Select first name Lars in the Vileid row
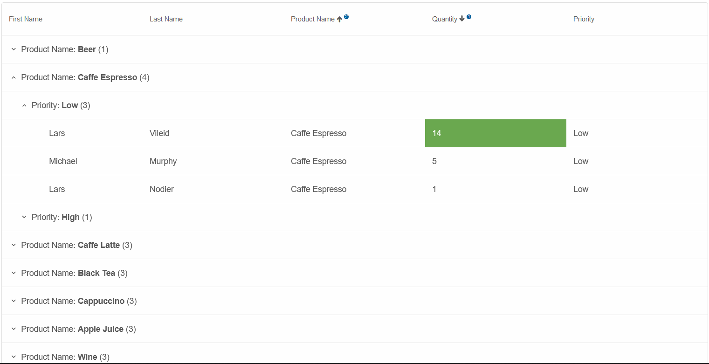This screenshot has height=364, width=709. (x=57, y=133)
